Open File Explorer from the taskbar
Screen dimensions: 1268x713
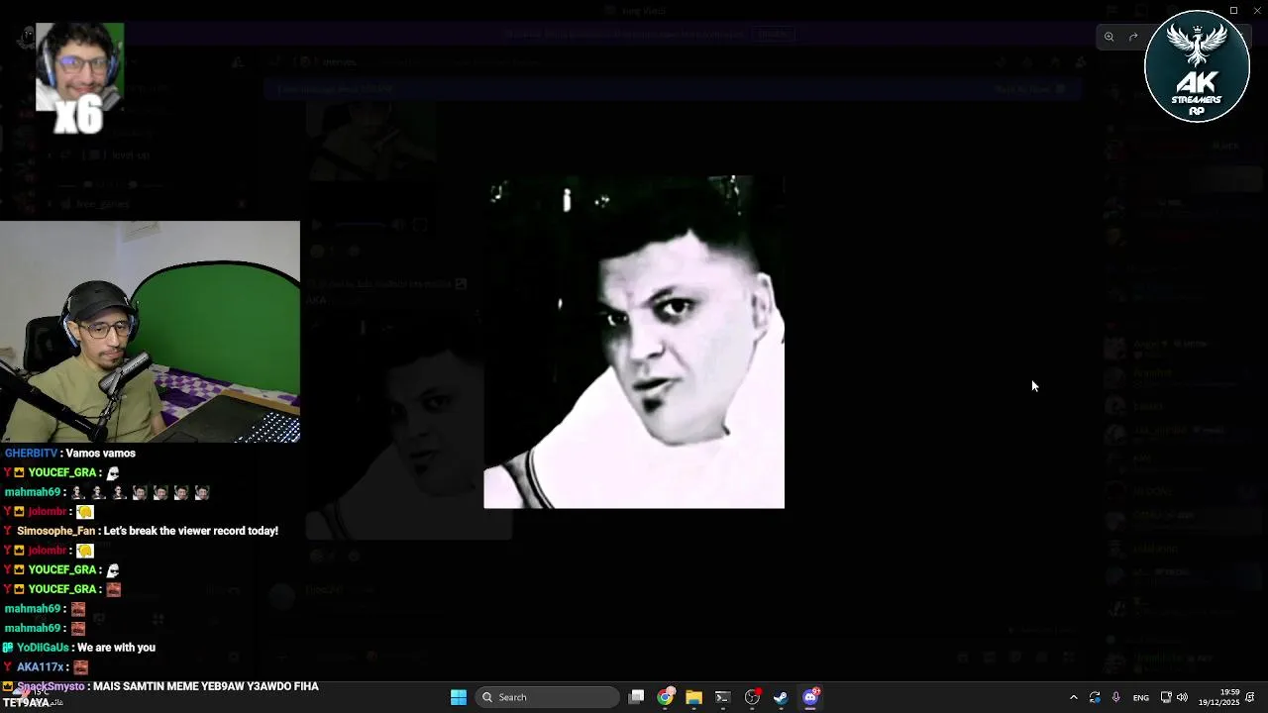pyautogui.click(x=693, y=697)
